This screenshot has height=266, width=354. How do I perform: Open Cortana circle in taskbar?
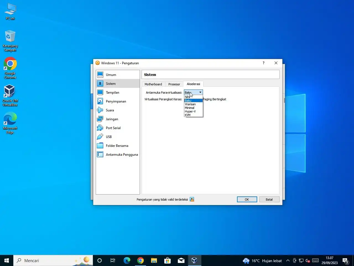click(100, 260)
